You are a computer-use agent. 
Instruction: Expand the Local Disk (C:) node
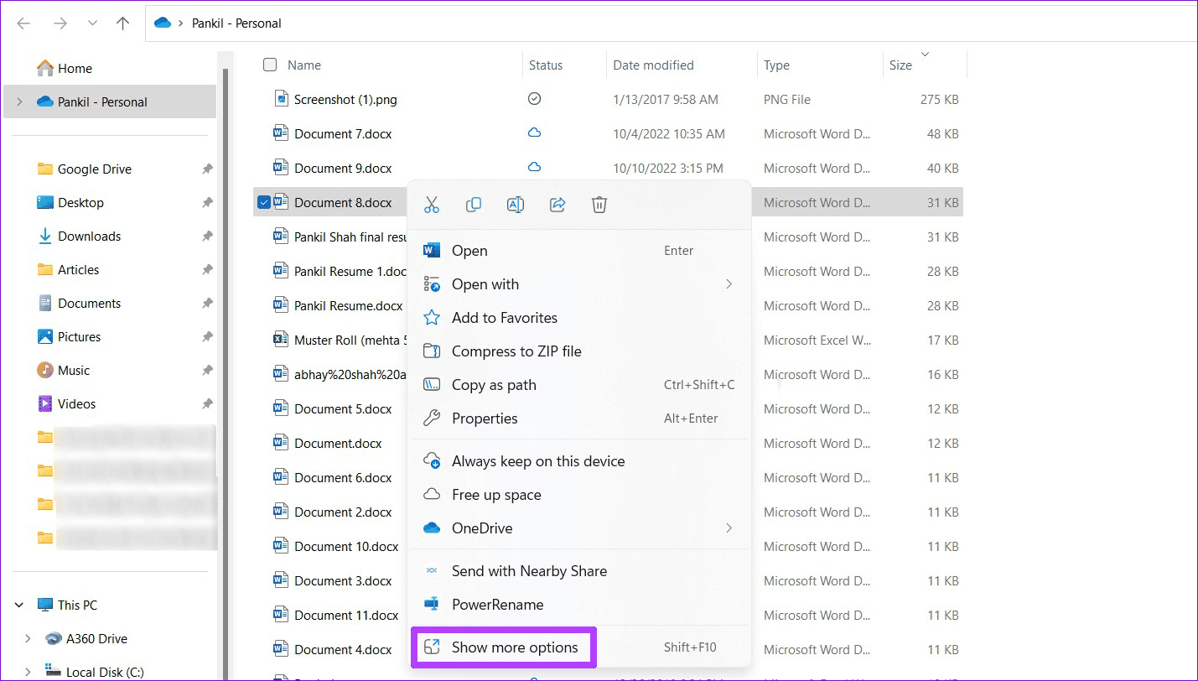28,672
